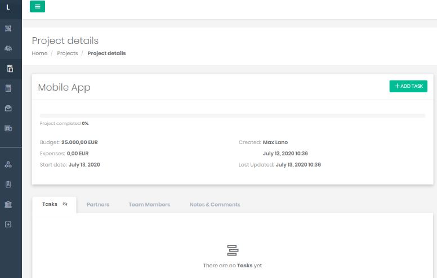
Task: Click the Project completed 0% label
Action: click(64, 123)
